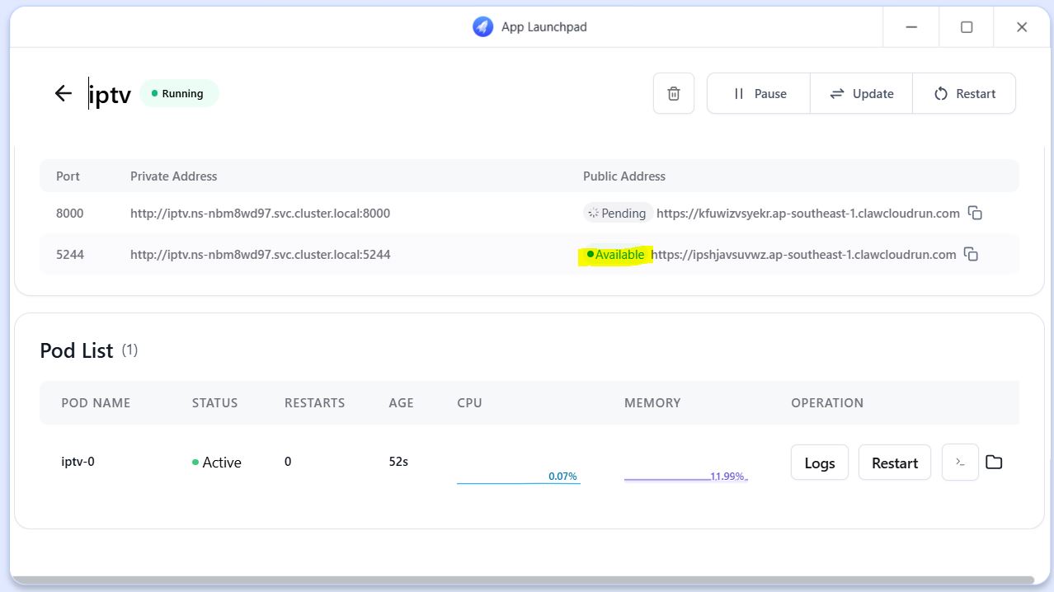Open the ipshjavsuvwz public address link
This screenshot has height=592, width=1054.
(x=803, y=255)
